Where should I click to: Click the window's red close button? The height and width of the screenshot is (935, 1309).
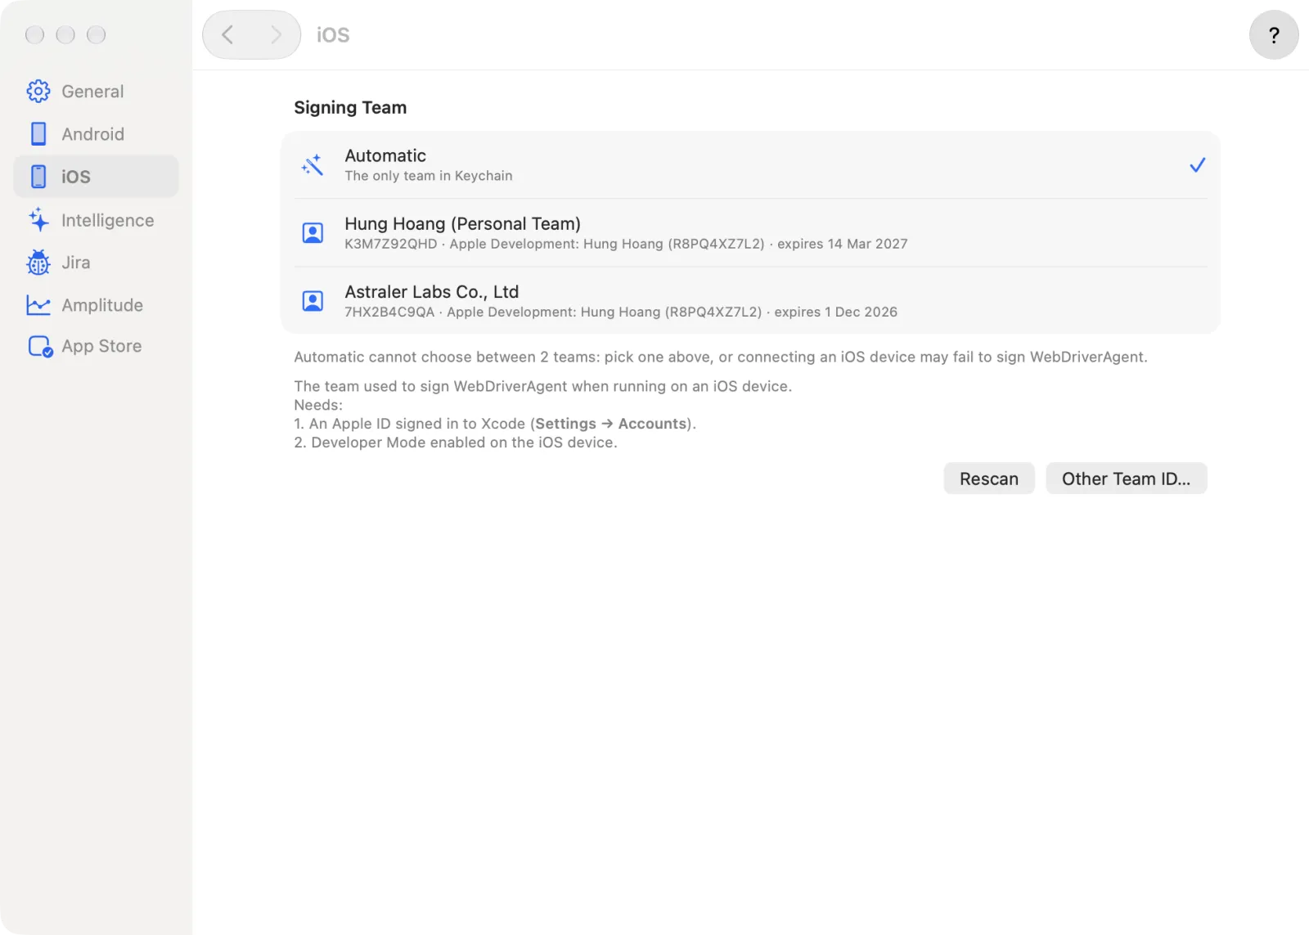(34, 34)
